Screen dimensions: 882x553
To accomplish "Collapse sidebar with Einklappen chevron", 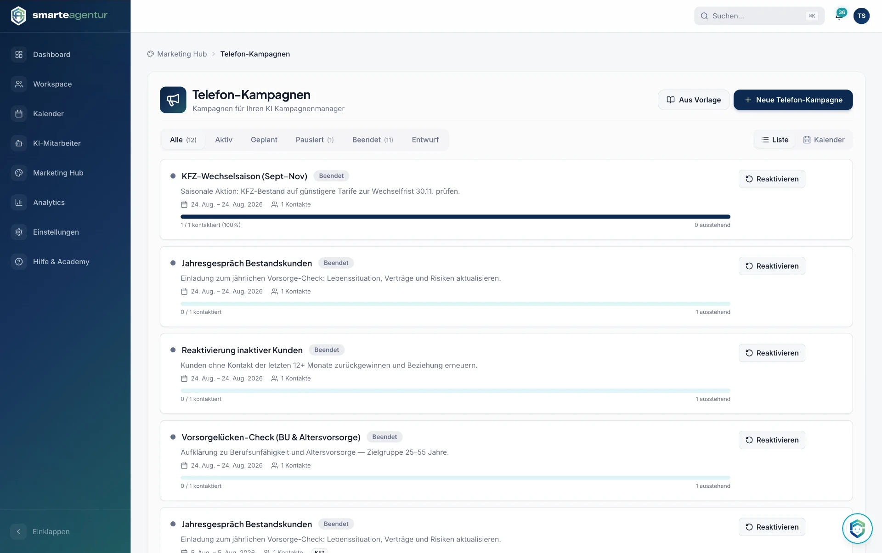I will [x=18, y=531].
